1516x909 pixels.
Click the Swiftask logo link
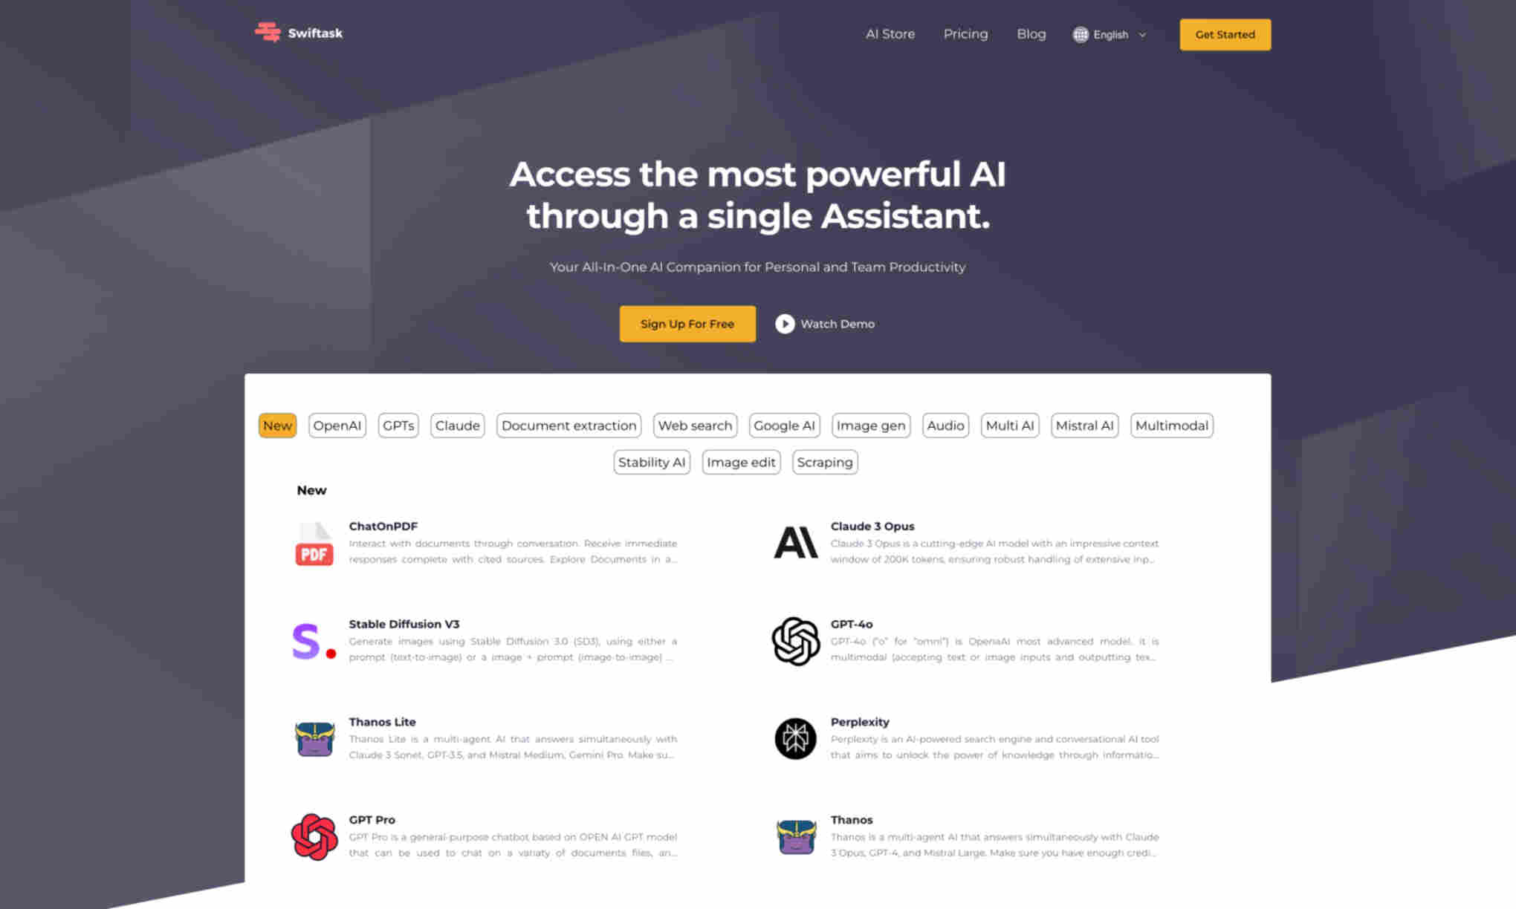click(298, 33)
